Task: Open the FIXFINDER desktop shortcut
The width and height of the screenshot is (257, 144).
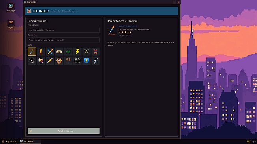Action: click(x=11, y=7)
